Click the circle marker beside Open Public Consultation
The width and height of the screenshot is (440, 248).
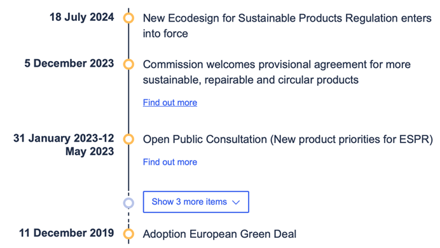pyautogui.click(x=128, y=139)
